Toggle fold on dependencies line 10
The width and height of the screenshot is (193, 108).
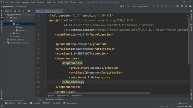click(47, 58)
